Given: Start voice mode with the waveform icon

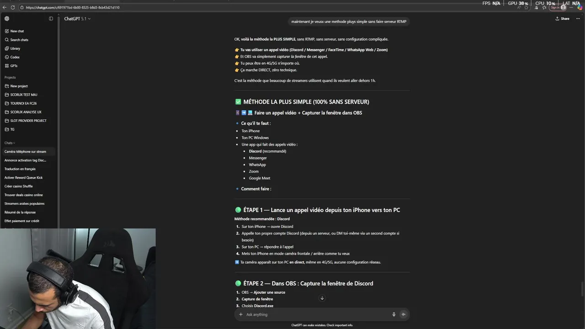Looking at the screenshot, I should [404, 314].
